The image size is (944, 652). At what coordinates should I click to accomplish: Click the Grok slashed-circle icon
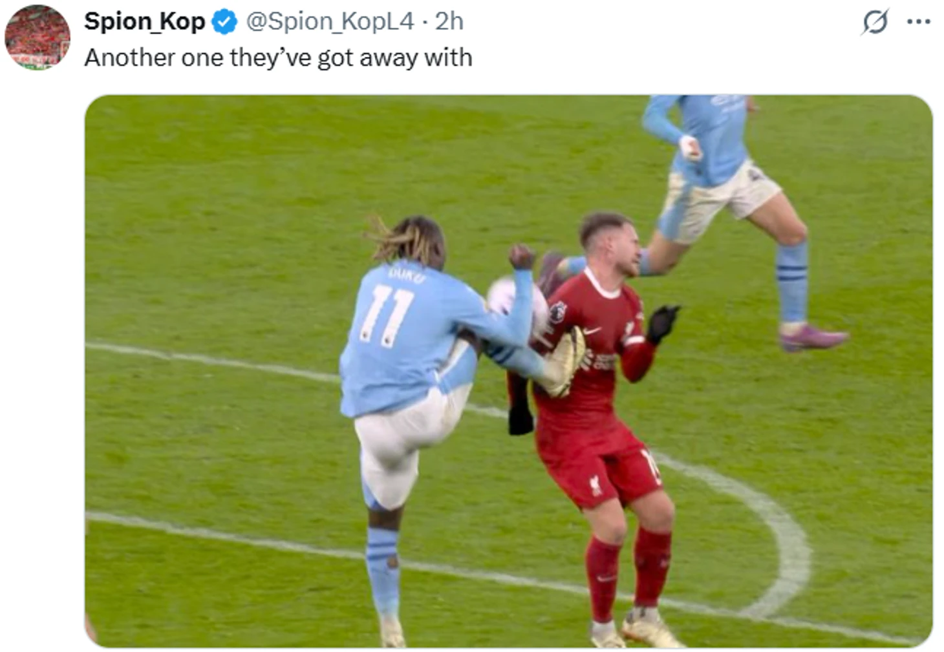click(x=875, y=22)
